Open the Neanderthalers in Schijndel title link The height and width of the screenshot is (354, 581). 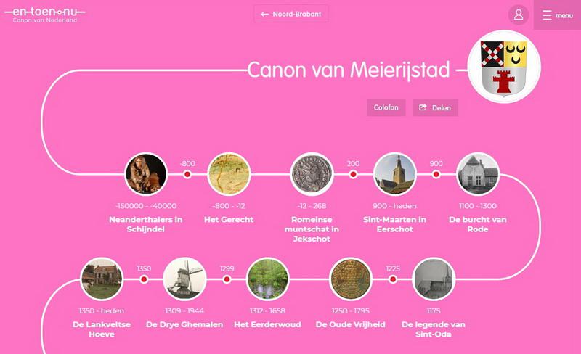click(x=146, y=224)
